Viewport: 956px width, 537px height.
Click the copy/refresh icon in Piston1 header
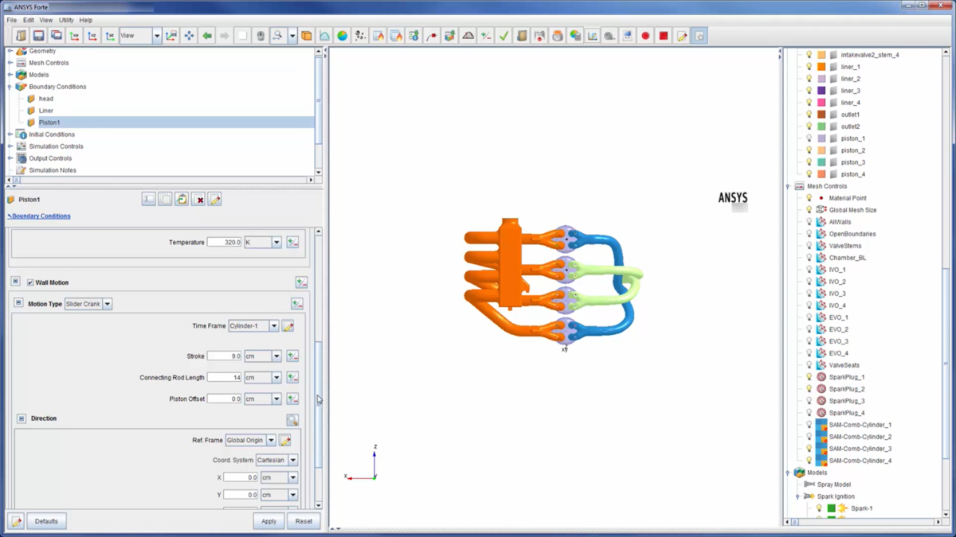tap(182, 200)
